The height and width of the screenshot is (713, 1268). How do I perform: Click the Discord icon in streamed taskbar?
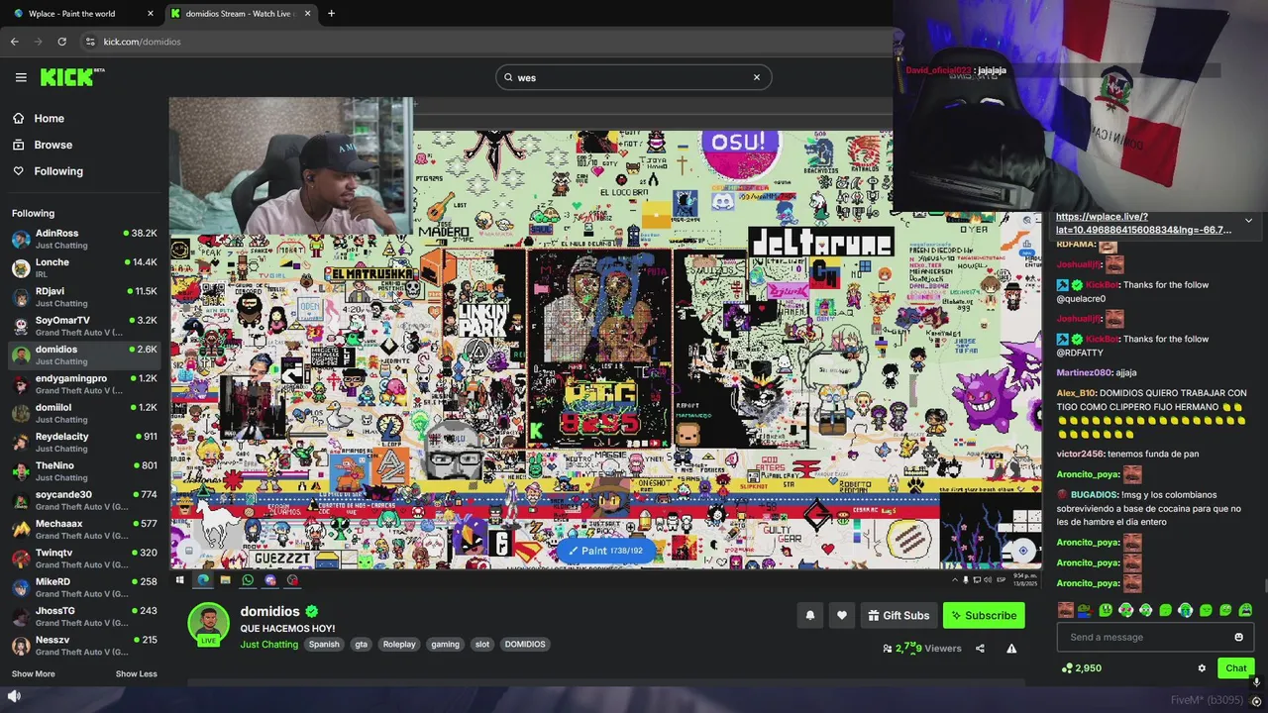(x=270, y=580)
